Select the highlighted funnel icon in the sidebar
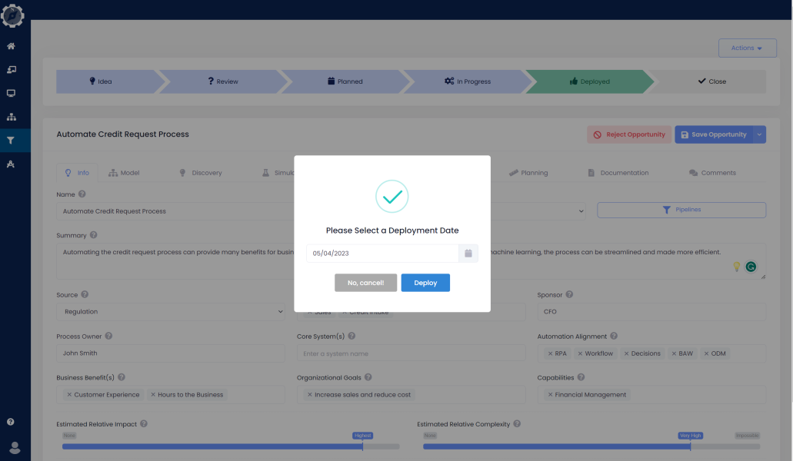 tap(12, 140)
